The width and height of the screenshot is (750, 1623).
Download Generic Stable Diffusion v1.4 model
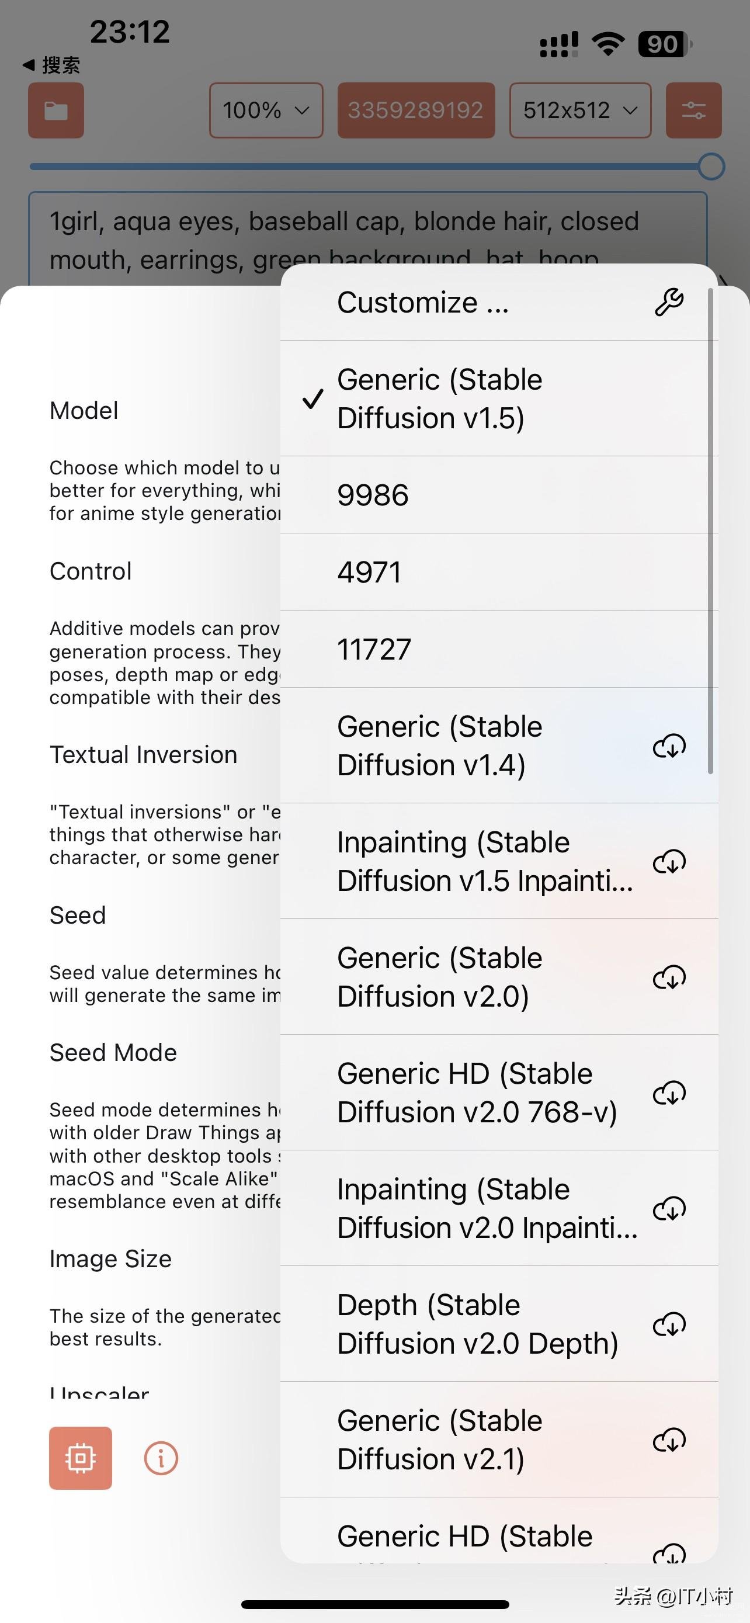coord(669,746)
